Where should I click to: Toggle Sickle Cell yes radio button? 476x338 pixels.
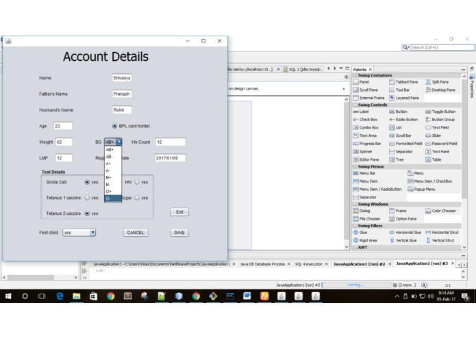pos(87,182)
